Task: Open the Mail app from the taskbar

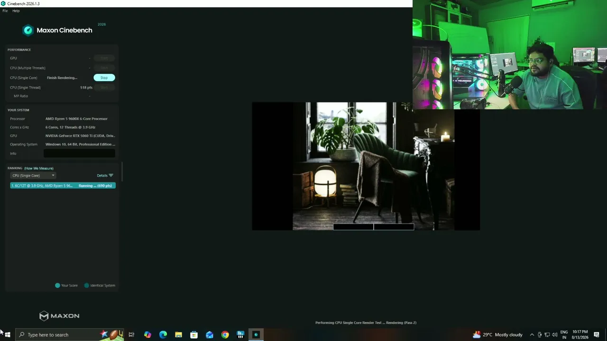Action: (x=210, y=335)
